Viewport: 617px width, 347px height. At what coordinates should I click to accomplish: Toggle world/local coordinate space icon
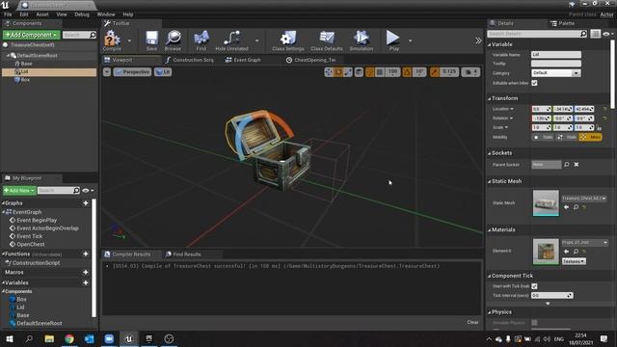359,72
